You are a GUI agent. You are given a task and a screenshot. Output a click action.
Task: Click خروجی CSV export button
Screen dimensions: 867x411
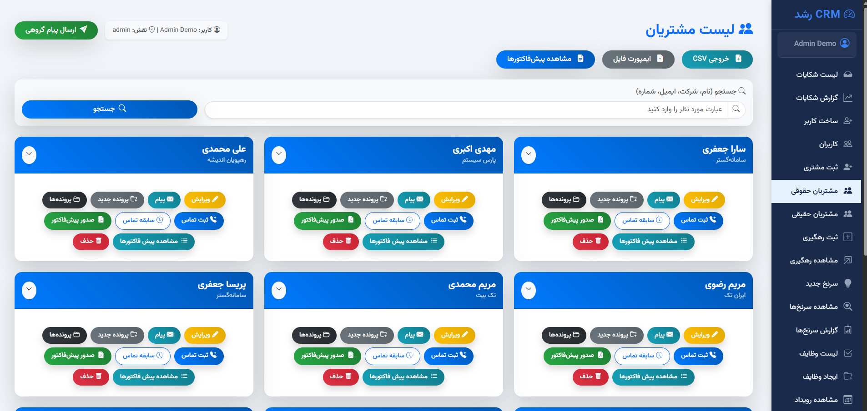tap(717, 59)
